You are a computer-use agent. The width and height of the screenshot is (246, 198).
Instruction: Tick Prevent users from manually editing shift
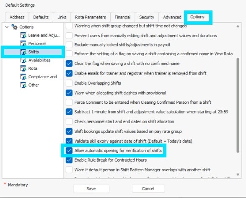pos(69,36)
